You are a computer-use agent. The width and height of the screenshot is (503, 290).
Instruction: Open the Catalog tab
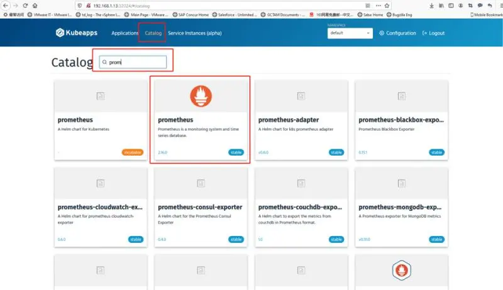pos(153,33)
